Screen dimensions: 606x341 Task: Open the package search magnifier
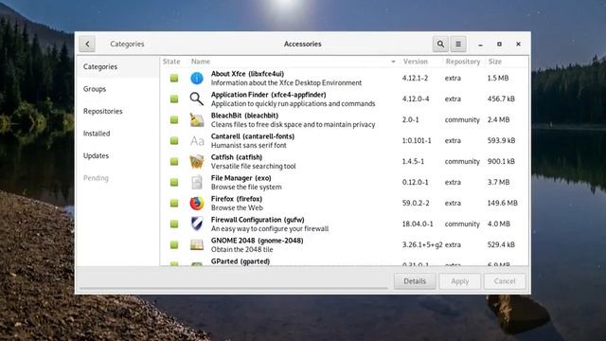pos(440,45)
